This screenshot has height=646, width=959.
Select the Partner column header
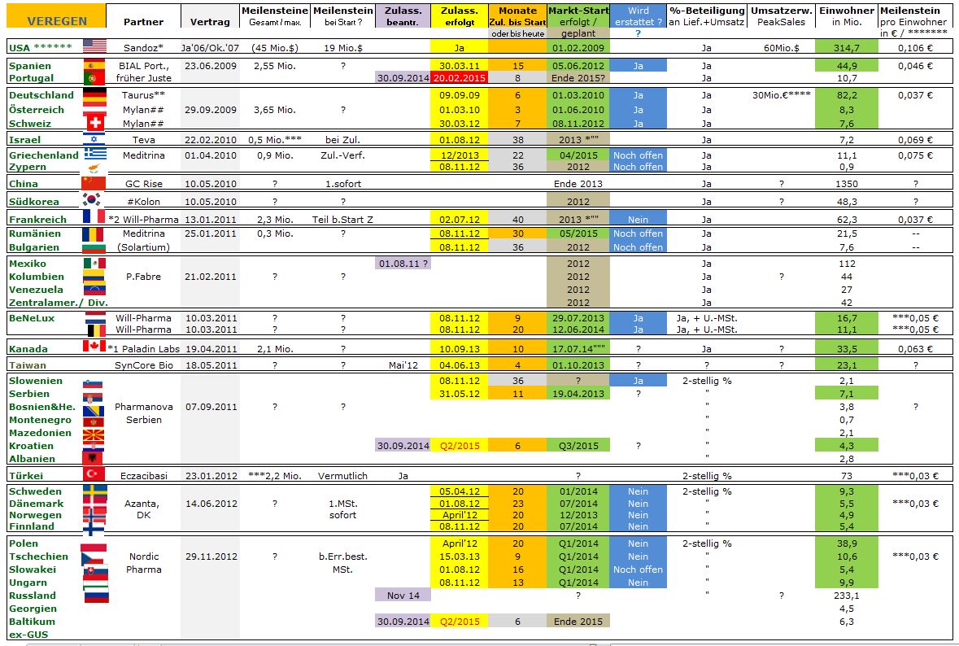(x=143, y=16)
